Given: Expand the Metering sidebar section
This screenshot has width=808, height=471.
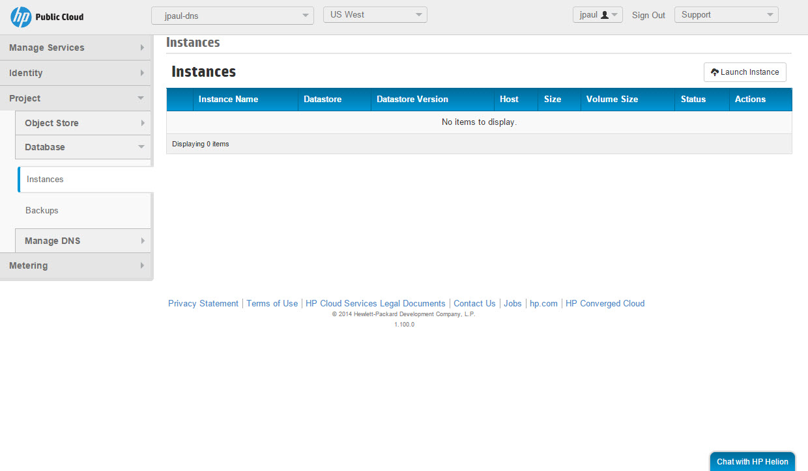Looking at the screenshot, I should [x=76, y=265].
